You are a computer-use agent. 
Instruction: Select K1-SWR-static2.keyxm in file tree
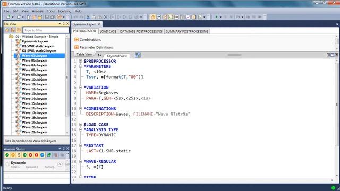39,51
